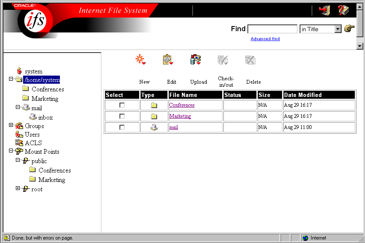
Task: Click the Find text input field
Action: [x=272, y=29]
